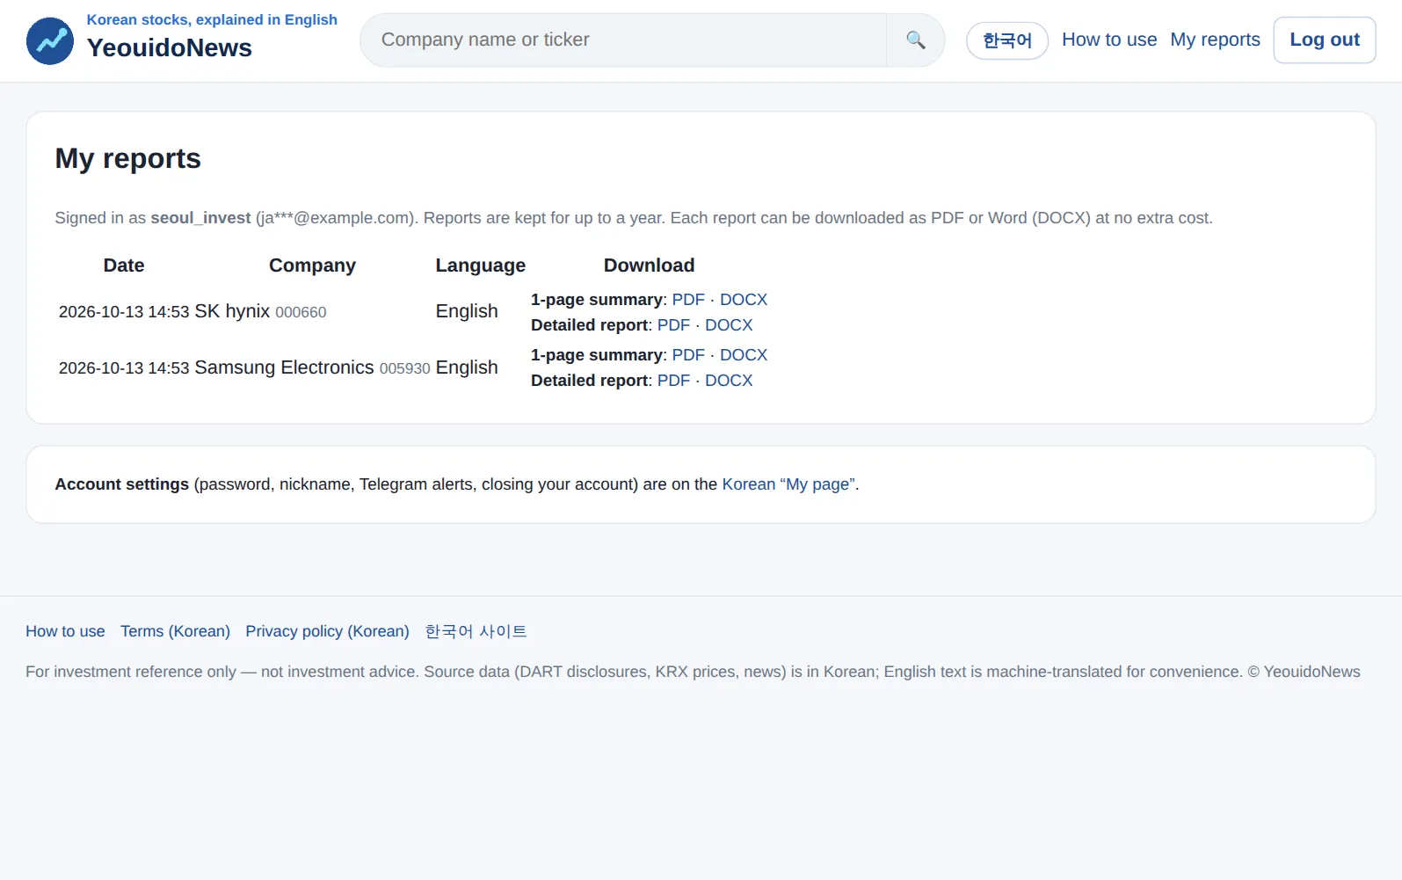Click the Account settings bold text
Image resolution: width=1402 pixels, height=880 pixels.
coord(121,484)
